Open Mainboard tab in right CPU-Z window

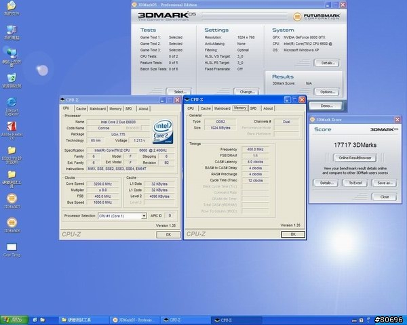(x=222, y=108)
